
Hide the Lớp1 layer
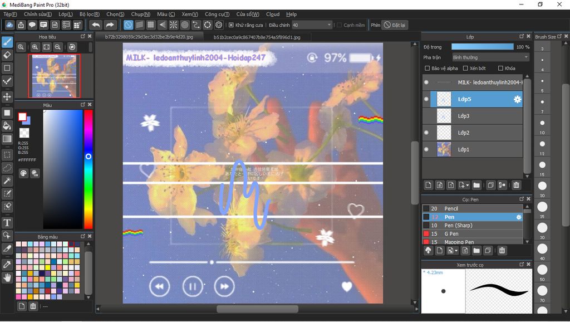(426, 149)
